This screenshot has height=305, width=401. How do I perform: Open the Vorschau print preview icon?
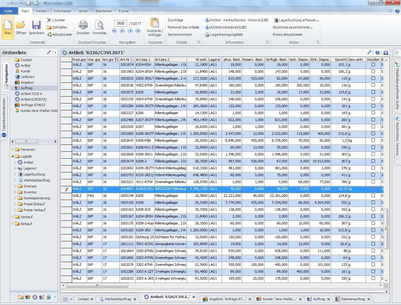(99, 25)
